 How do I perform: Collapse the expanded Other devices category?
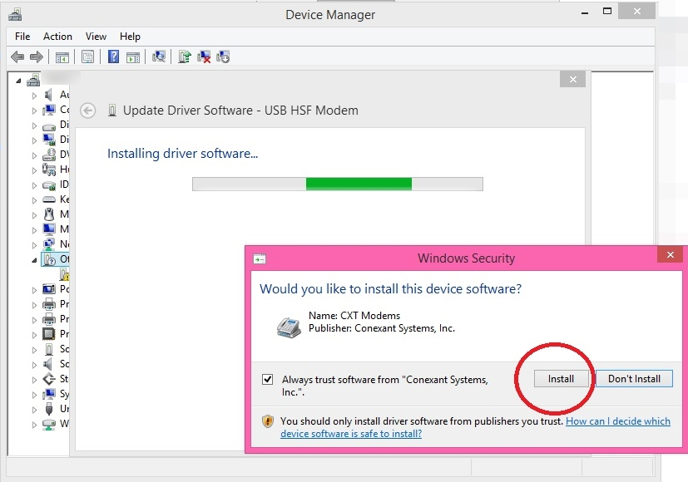[33, 258]
